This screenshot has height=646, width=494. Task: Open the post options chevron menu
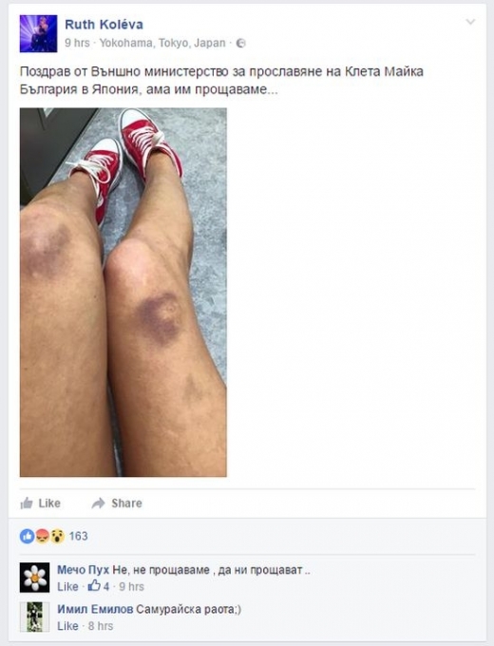[470, 22]
